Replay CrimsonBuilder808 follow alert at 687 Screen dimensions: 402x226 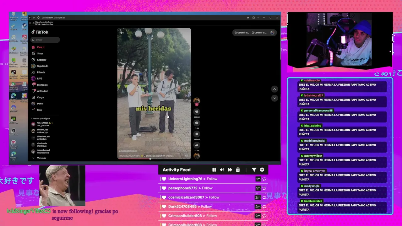pyautogui.click(x=264, y=216)
